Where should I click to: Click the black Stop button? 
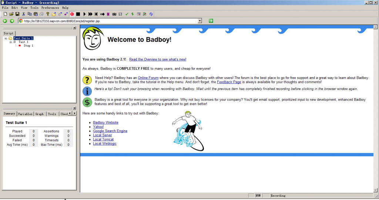(78, 14)
